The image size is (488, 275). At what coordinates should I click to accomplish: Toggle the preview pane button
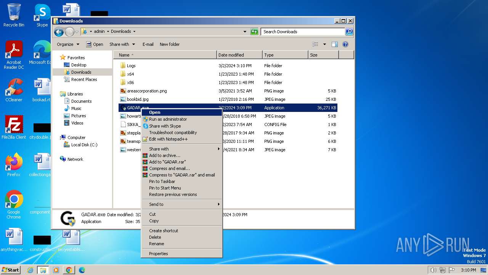[x=334, y=44]
